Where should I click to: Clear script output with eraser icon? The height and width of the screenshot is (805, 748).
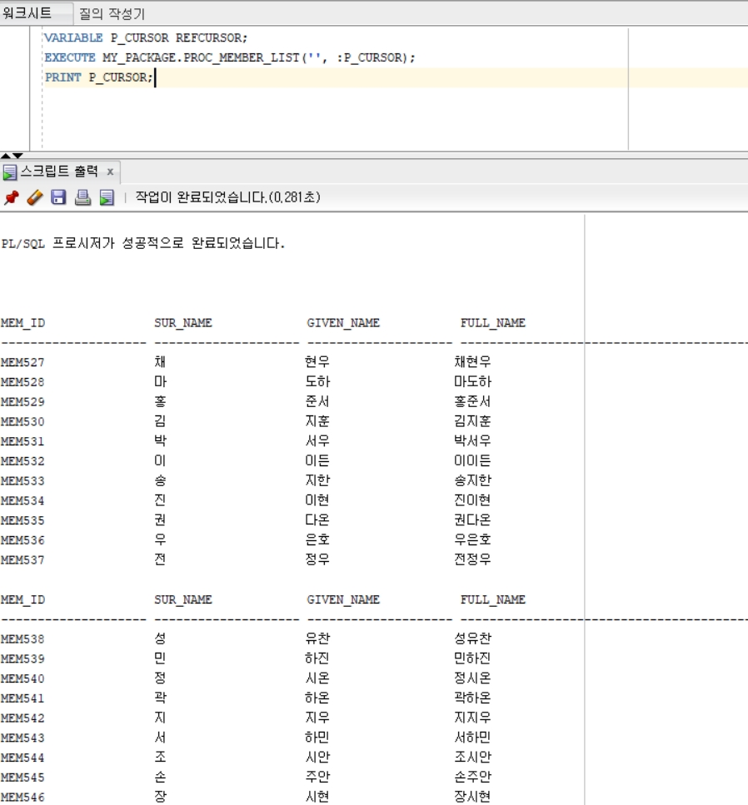coord(35,197)
